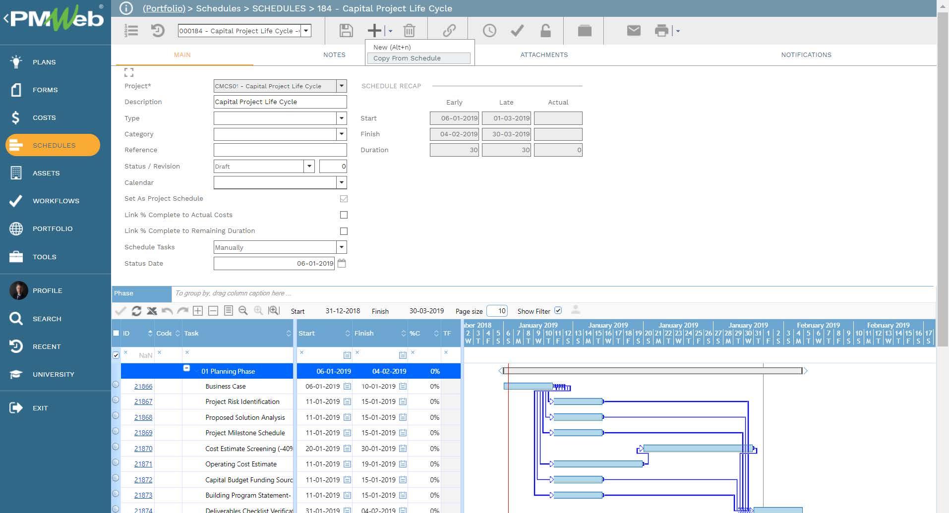Refresh the Gantt task grid
949x513 pixels.
tap(136, 311)
